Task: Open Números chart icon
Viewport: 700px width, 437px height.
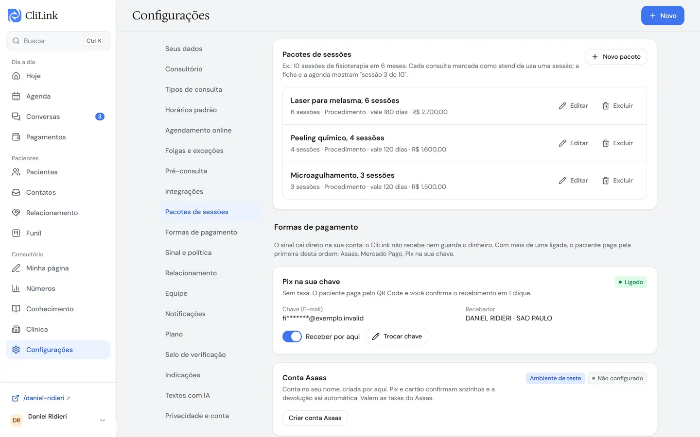Action: [16, 288]
